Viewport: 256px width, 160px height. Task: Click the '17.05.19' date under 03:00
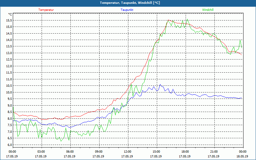pyautogui.click(x=41, y=156)
